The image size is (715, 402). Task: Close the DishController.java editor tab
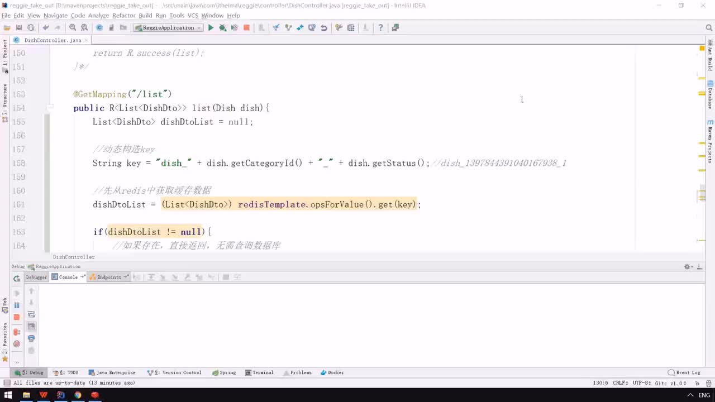pyautogui.click(x=87, y=40)
